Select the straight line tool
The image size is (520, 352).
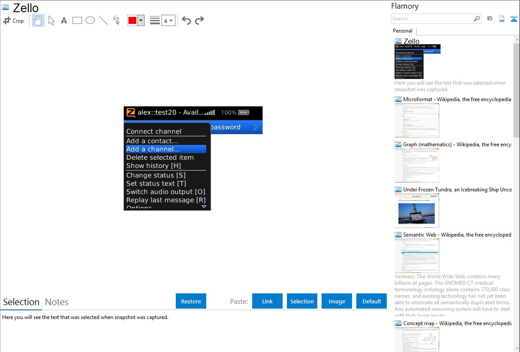[x=103, y=20]
